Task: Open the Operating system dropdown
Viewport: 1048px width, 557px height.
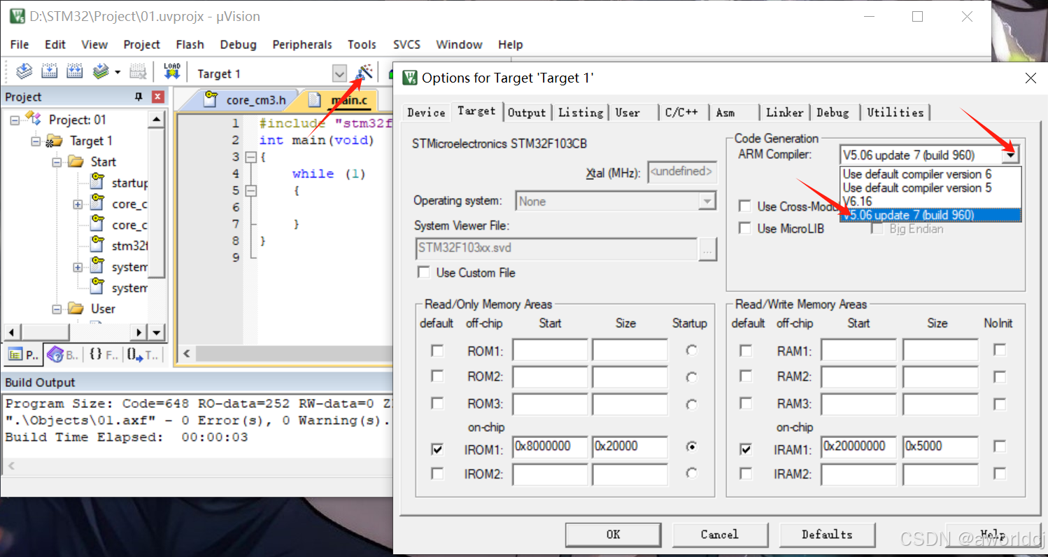Action: pyautogui.click(x=707, y=202)
